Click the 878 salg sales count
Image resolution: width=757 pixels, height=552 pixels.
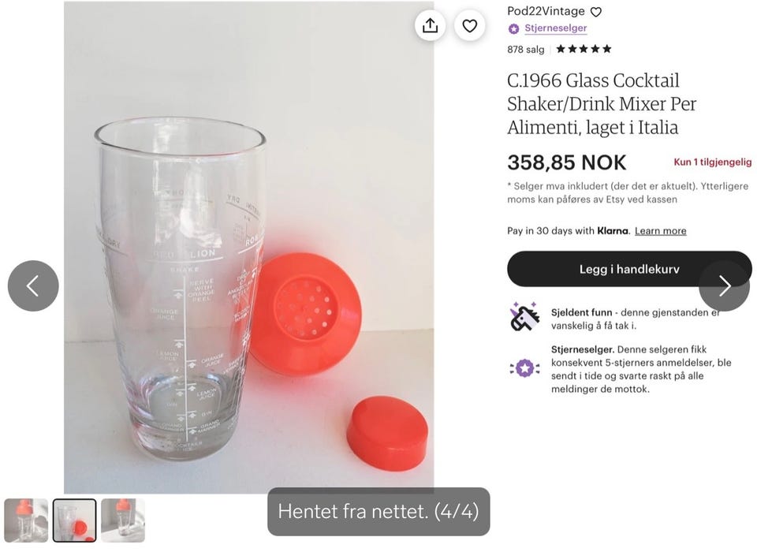pyautogui.click(x=526, y=49)
